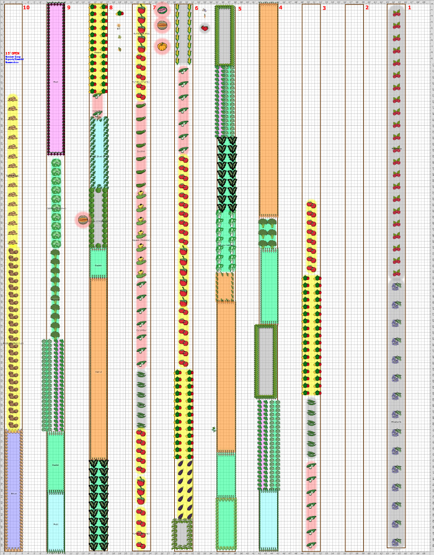This screenshot has width=434, height=555.
Task: Click the red bed number 1 label
Action: point(409,7)
